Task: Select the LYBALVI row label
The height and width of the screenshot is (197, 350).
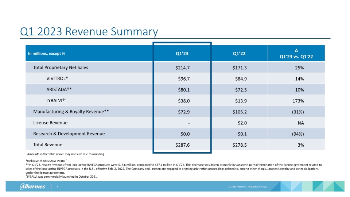Action: coord(58,100)
